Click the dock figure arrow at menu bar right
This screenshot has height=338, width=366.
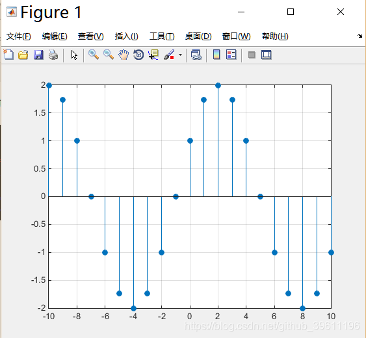click(x=359, y=36)
